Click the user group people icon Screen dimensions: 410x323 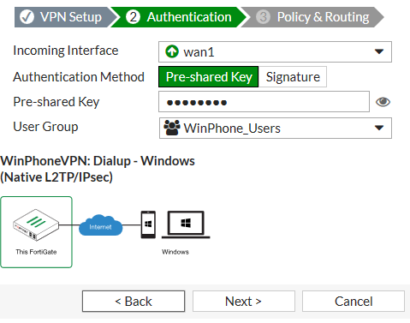point(172,128)
